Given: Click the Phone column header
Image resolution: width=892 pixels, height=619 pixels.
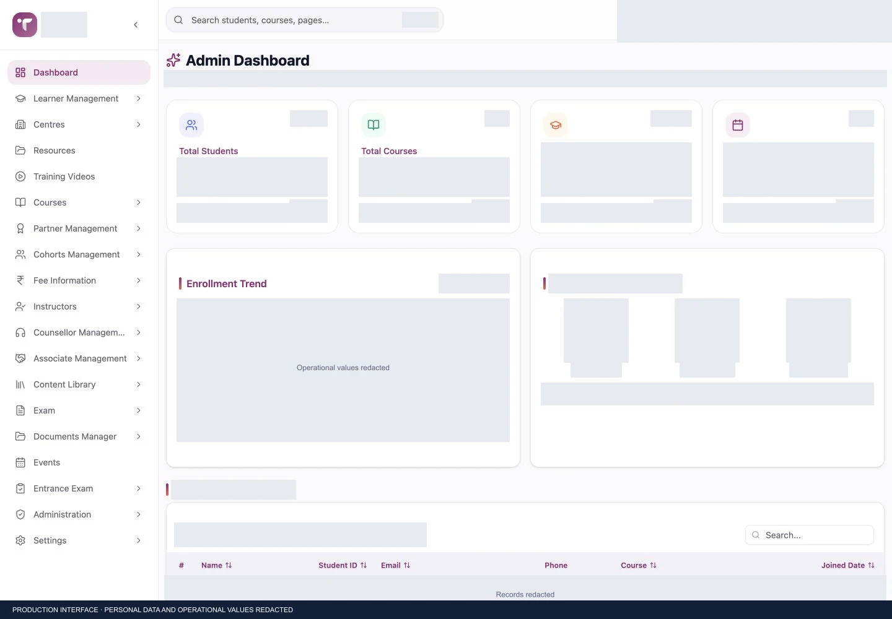Looking at the screenshot, I should tap(556, 565).
